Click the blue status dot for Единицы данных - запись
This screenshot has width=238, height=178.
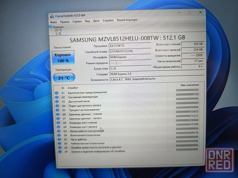[58, 119]
